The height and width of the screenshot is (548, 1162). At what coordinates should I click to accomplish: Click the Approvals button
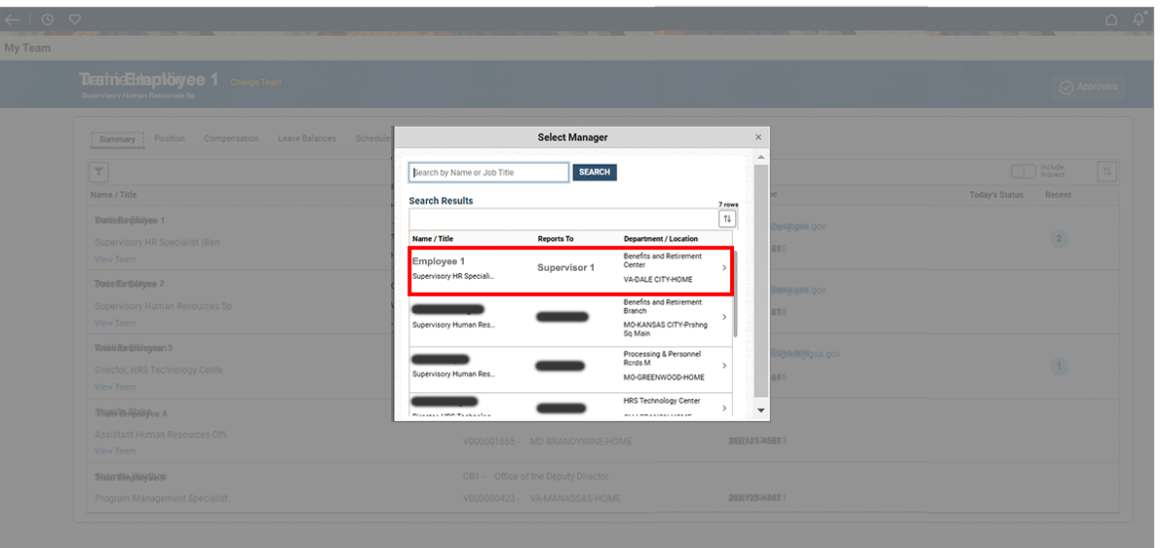(x=1088, y=86)
